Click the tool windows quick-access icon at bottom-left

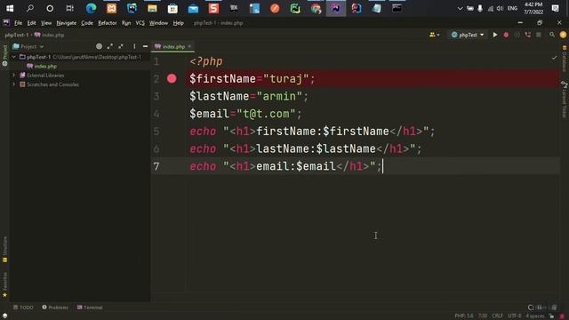pyautogui.click(x=4, y=316)
